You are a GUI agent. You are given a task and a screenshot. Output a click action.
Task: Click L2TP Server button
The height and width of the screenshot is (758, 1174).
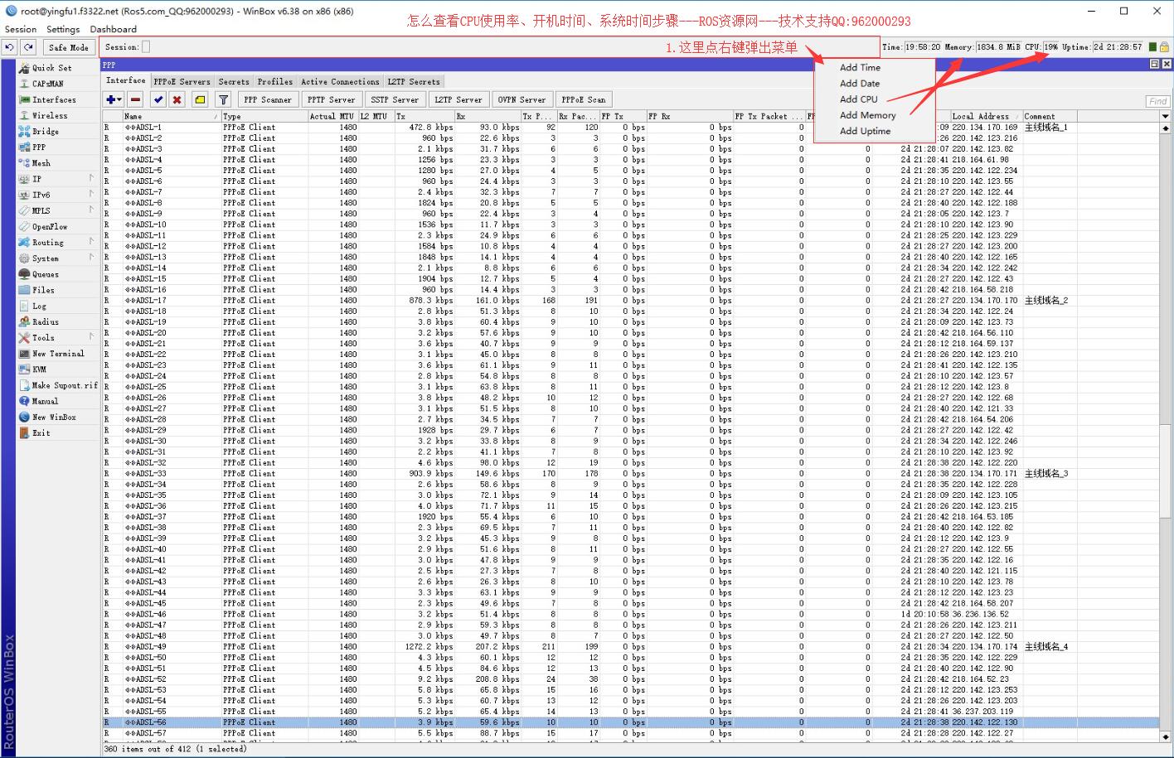pos(458,99)
